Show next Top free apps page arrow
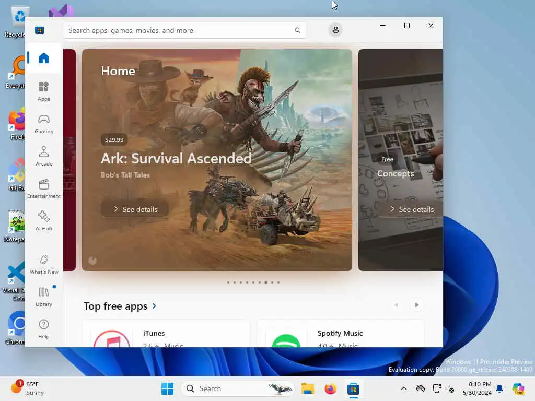The image size is (535, 401). (x=416, y=305)
